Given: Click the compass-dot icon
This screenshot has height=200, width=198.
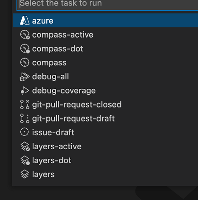Looking at the screenshot, I should [x=25, y=49].
